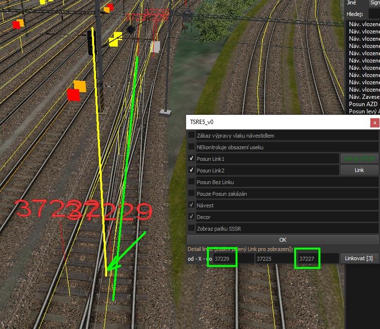Uncheck the Posun Link1 checkbox
The width and height of the screenshot is (380, 329).
point(192,158)
